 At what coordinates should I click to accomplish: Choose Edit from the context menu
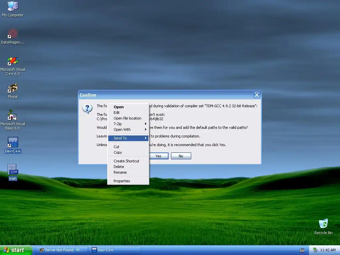pyautogui.click(x=128, y=113)
